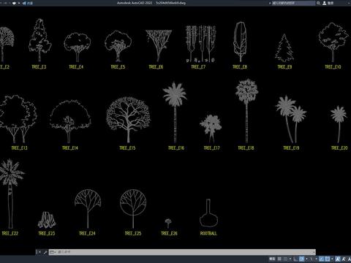
Task: Toggle object snap tracking in the status bar
Action: point(321,259)
